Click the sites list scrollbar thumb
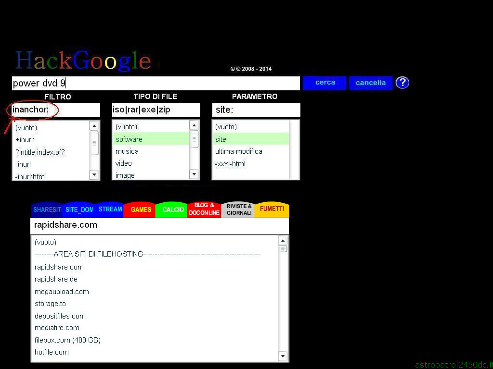 pos(283,249)
